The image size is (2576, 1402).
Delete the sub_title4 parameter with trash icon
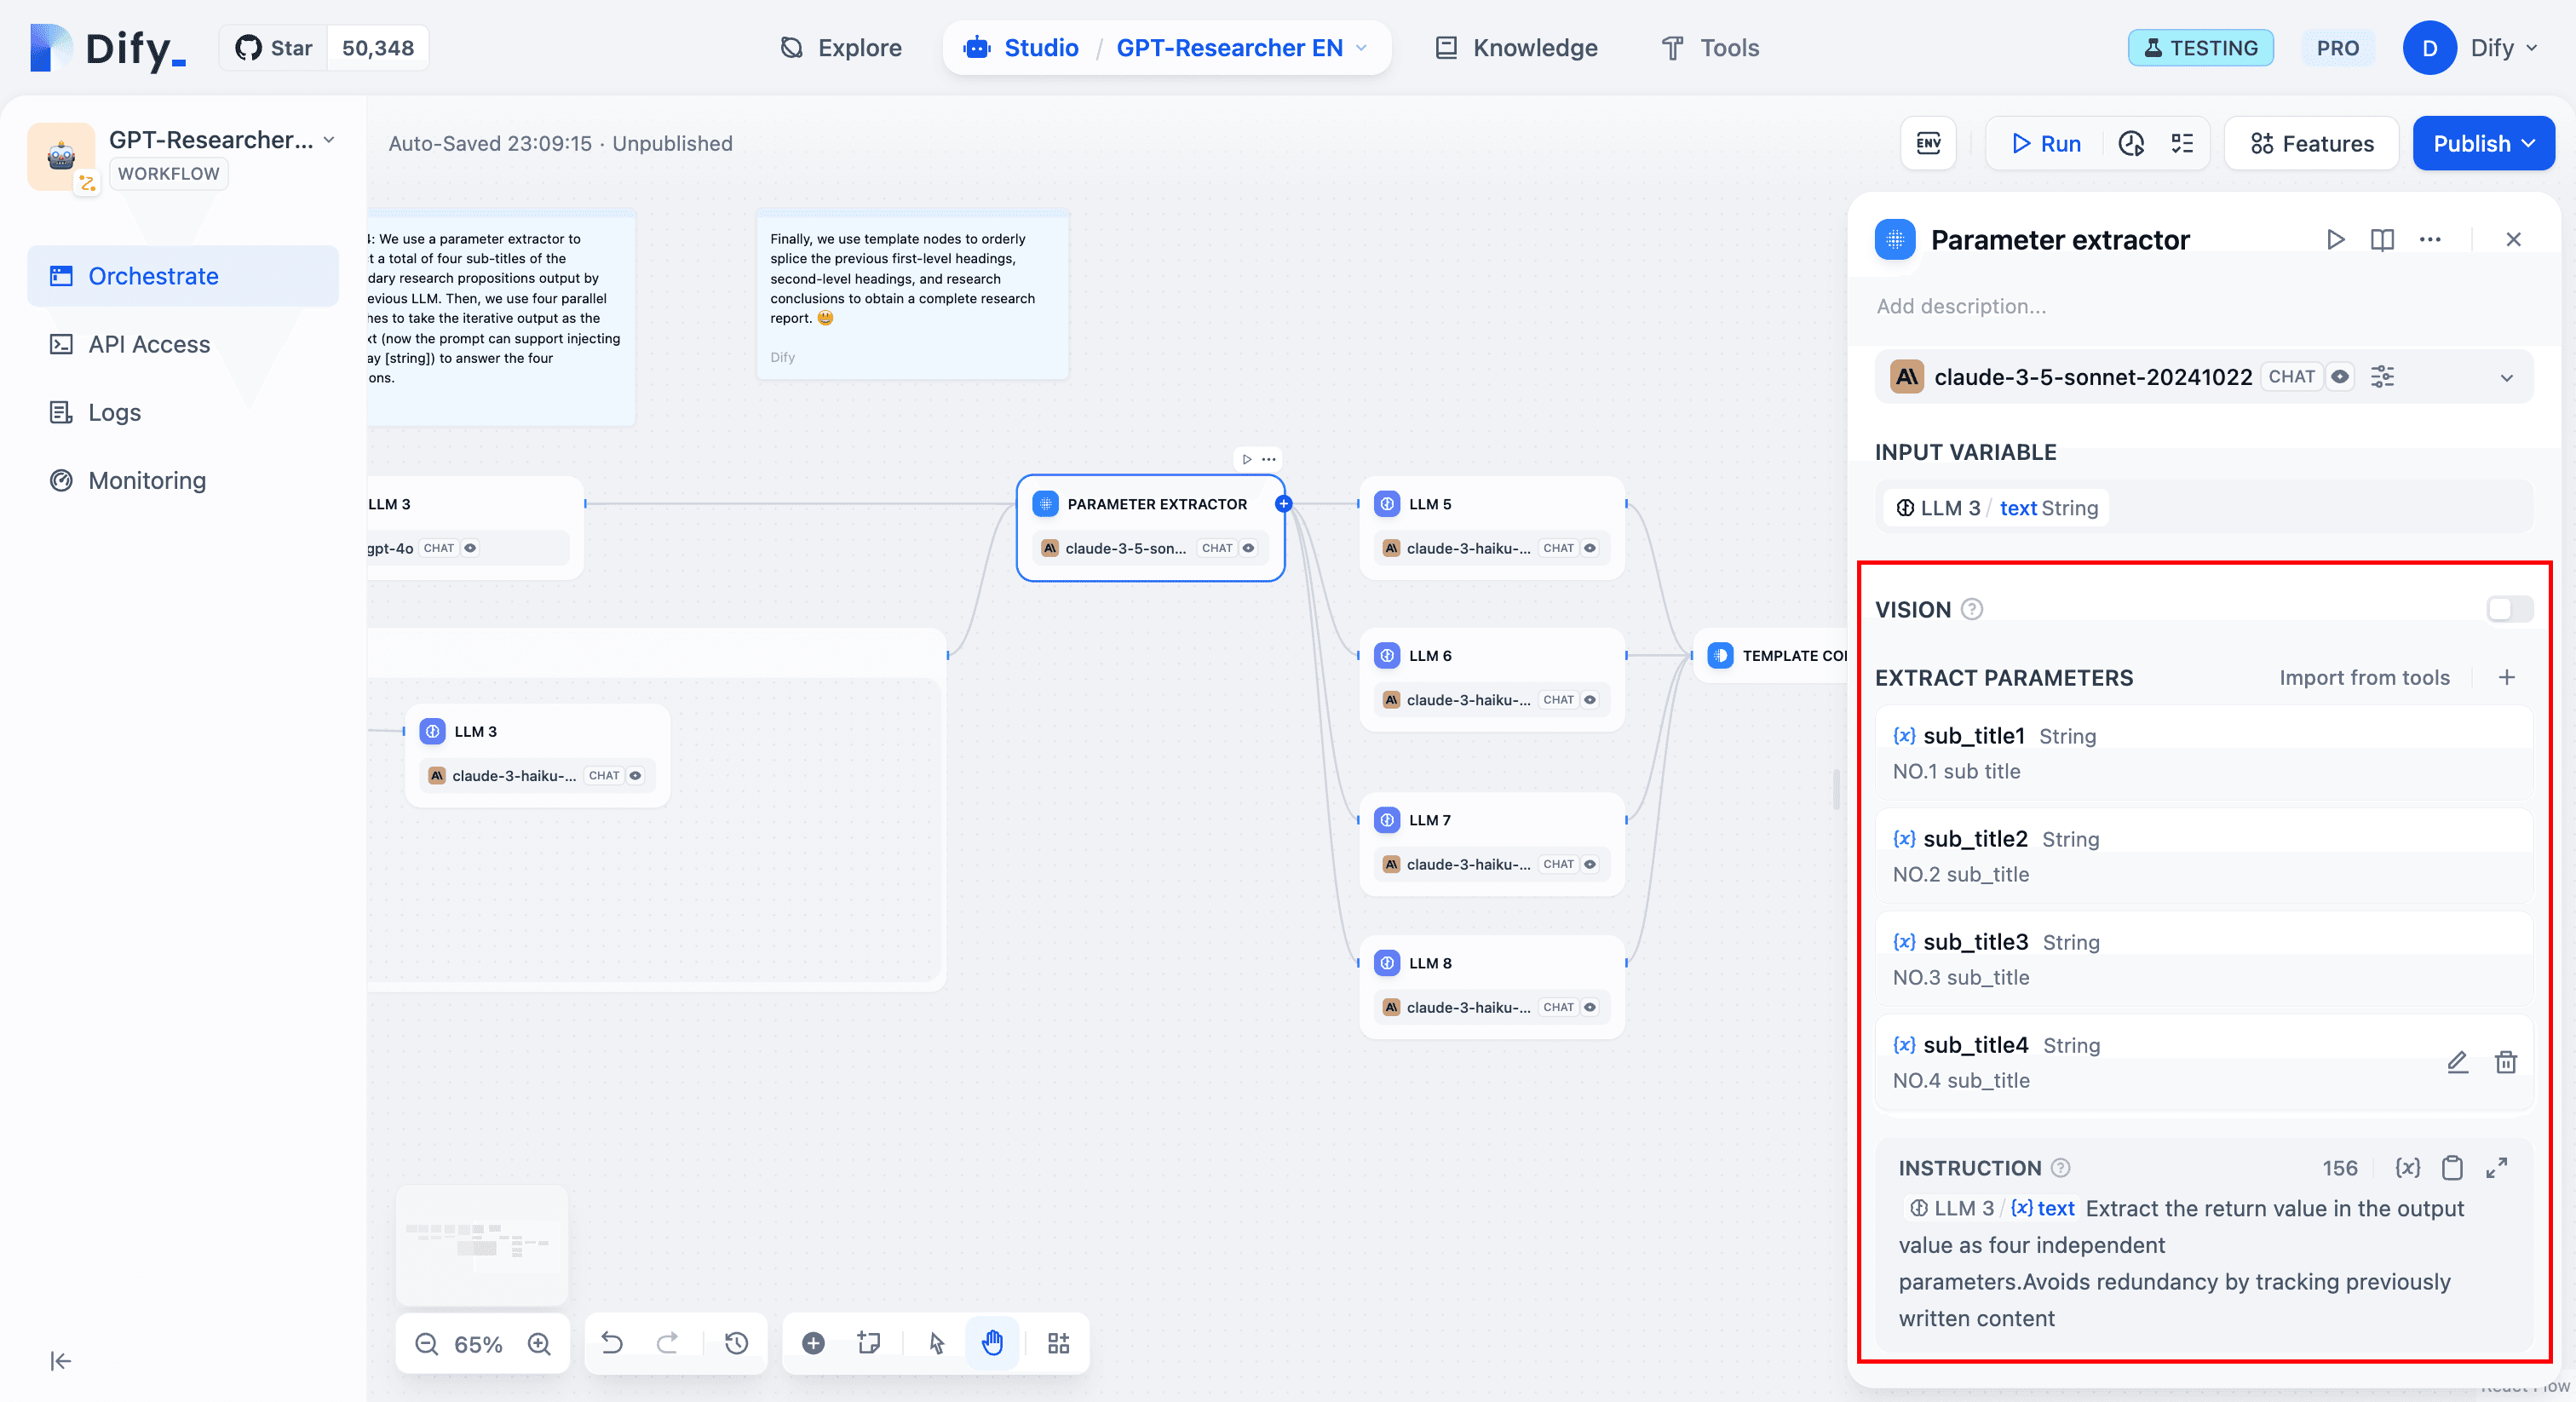click(2505, 1062)
